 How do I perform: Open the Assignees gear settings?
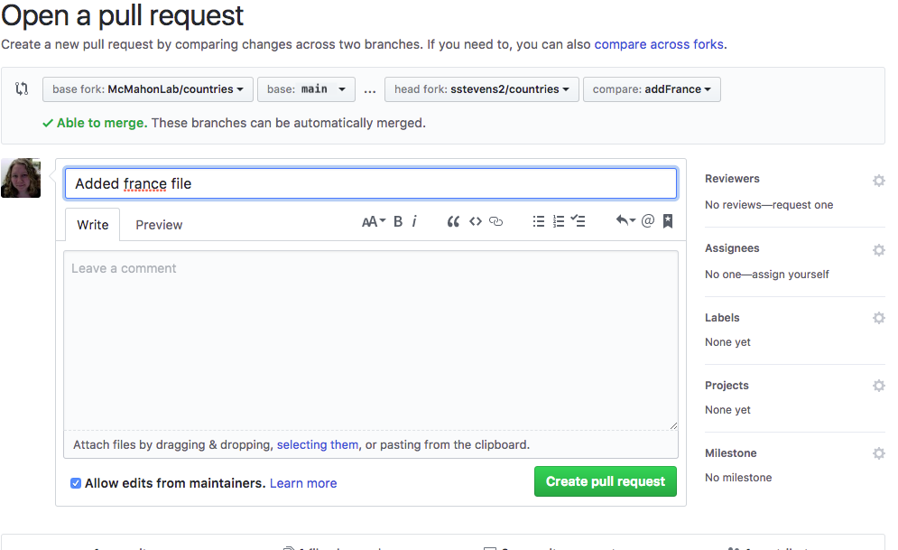coord(878,250)
